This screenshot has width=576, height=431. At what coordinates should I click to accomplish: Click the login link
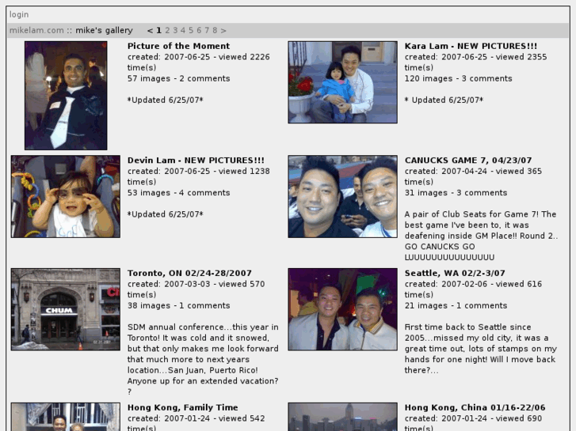point(19,15)
